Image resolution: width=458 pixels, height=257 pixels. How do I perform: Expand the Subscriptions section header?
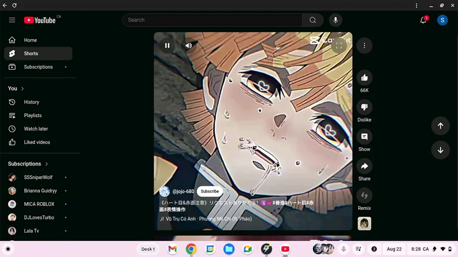point(28,164)
